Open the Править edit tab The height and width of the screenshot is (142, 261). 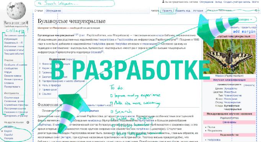tap(167, 11)
